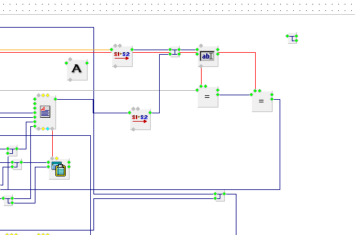This screenshot has height=235, width=355.
Task: Select the rightmost equals comparison node
Action: (x=262, y=101)
